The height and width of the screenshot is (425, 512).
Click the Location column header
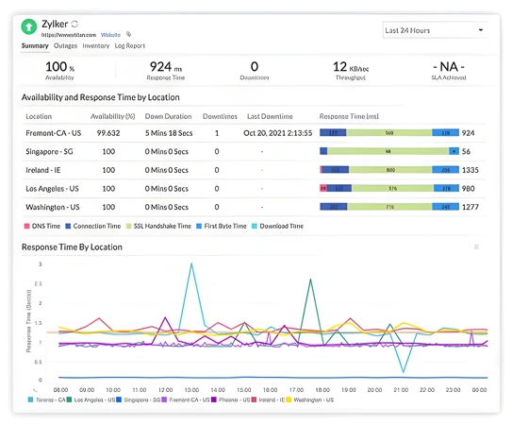[x=39, y=116]
